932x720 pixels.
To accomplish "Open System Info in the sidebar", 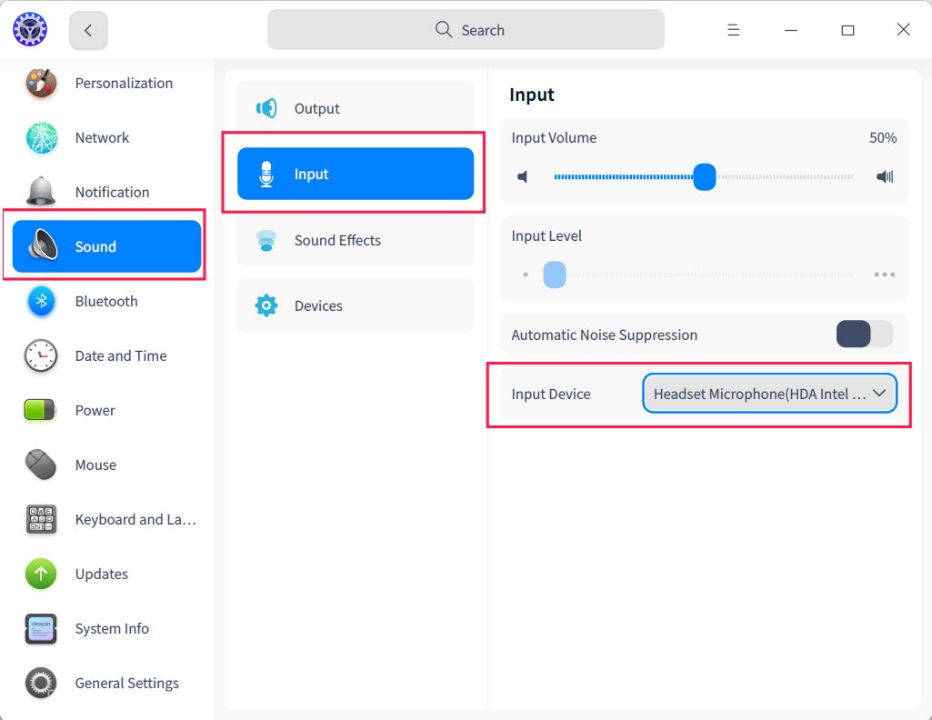I will pos(112,628).
